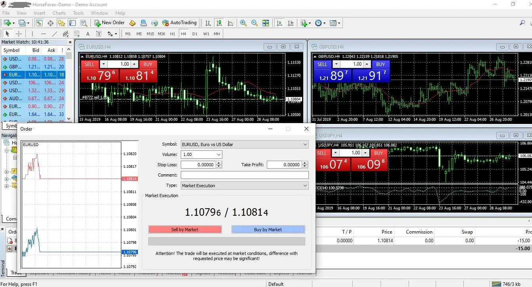Select the H4 timeframe button
The width and height of the screenshot is (532, 287).
(183, 34)
